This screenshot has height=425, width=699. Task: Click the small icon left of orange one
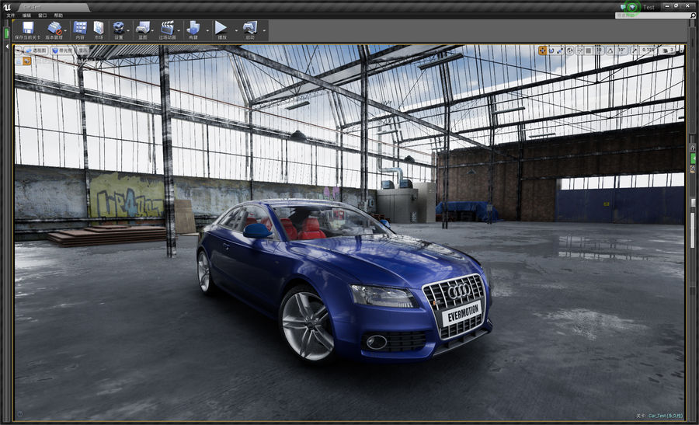tap(19, 61)
